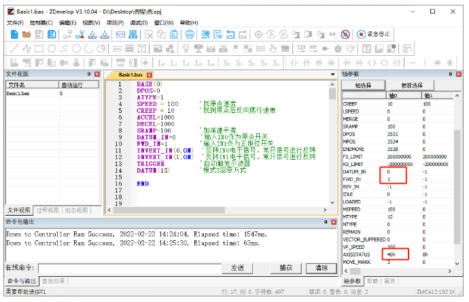Image resolution: width=469 pixels, height=302 pixels.
Task: Select the timer stopwatch control icon
Action: pos(338,48)
